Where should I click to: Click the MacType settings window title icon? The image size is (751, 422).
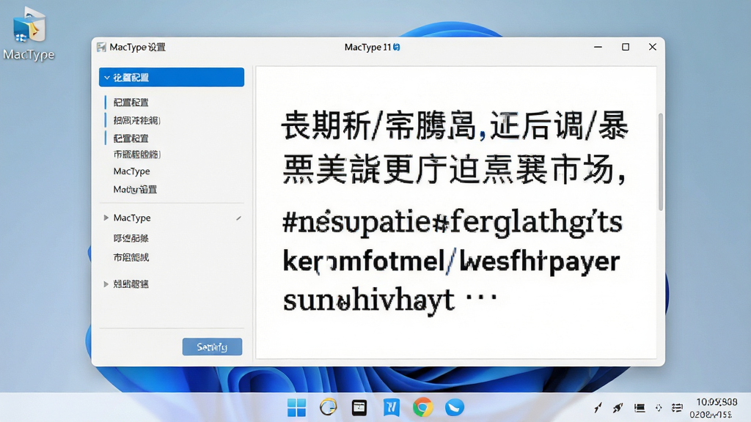click(x=101, y=47)
